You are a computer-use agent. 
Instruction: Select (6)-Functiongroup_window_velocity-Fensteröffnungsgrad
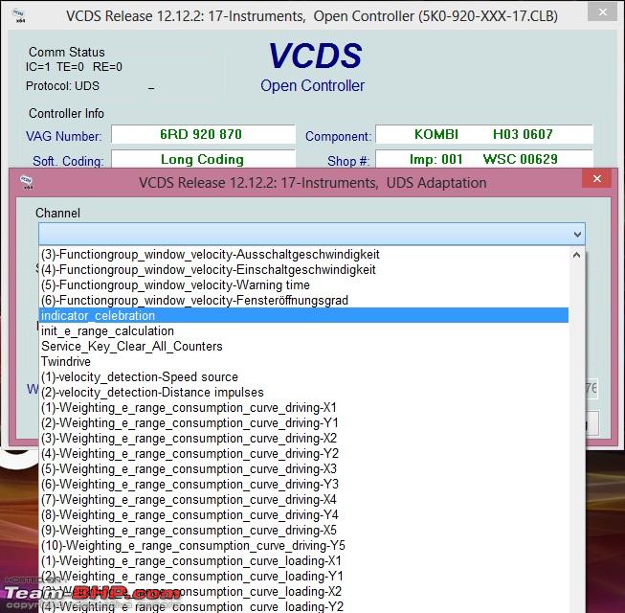pyautogui.click(x=303, y=301)
